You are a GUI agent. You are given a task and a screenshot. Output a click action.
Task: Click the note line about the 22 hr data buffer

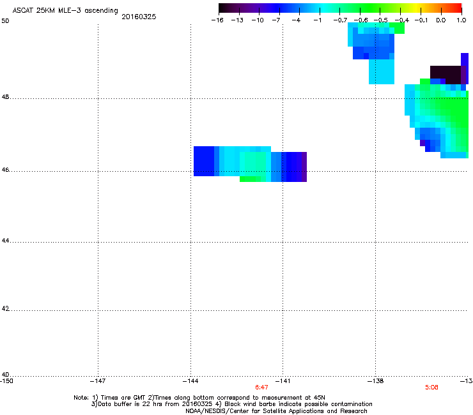point(231,404)
